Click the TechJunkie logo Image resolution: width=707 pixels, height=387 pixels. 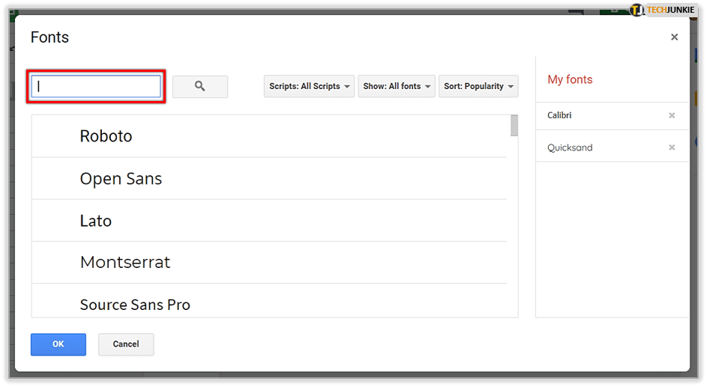[662, 10]
